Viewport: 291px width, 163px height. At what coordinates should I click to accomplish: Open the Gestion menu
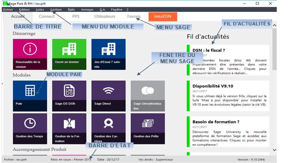pyautogui.click(x=56, y=10)
